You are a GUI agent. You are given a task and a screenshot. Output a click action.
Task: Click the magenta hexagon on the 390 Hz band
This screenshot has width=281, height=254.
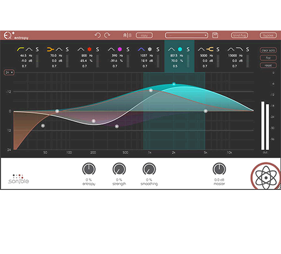[x=120, y=49]
